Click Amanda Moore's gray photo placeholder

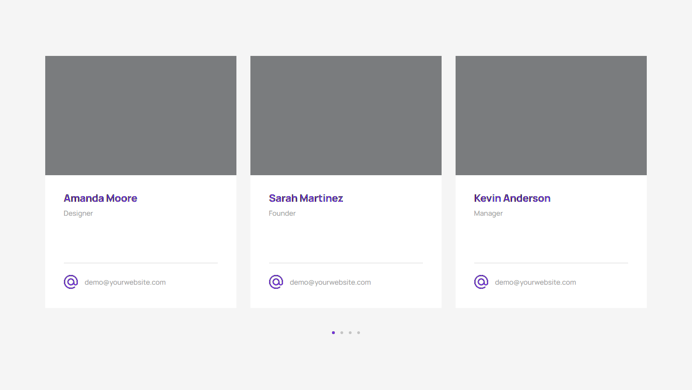click(x=141, y=116)
